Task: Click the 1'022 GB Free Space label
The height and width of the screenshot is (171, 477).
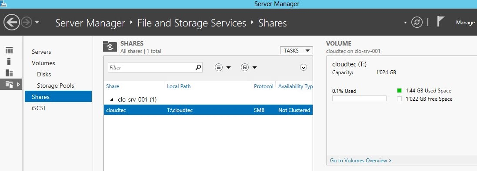Action: [x=429, y=99]
